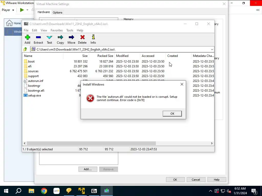Sort by Size column header

click(76, 56)
